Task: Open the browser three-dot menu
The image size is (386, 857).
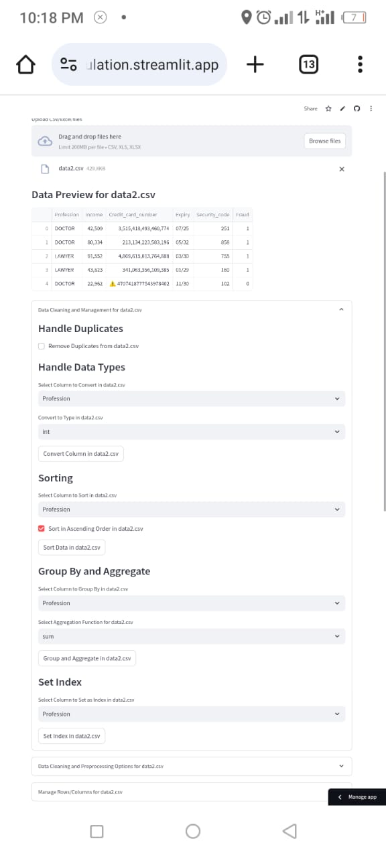Action: (x=361, y=64)
